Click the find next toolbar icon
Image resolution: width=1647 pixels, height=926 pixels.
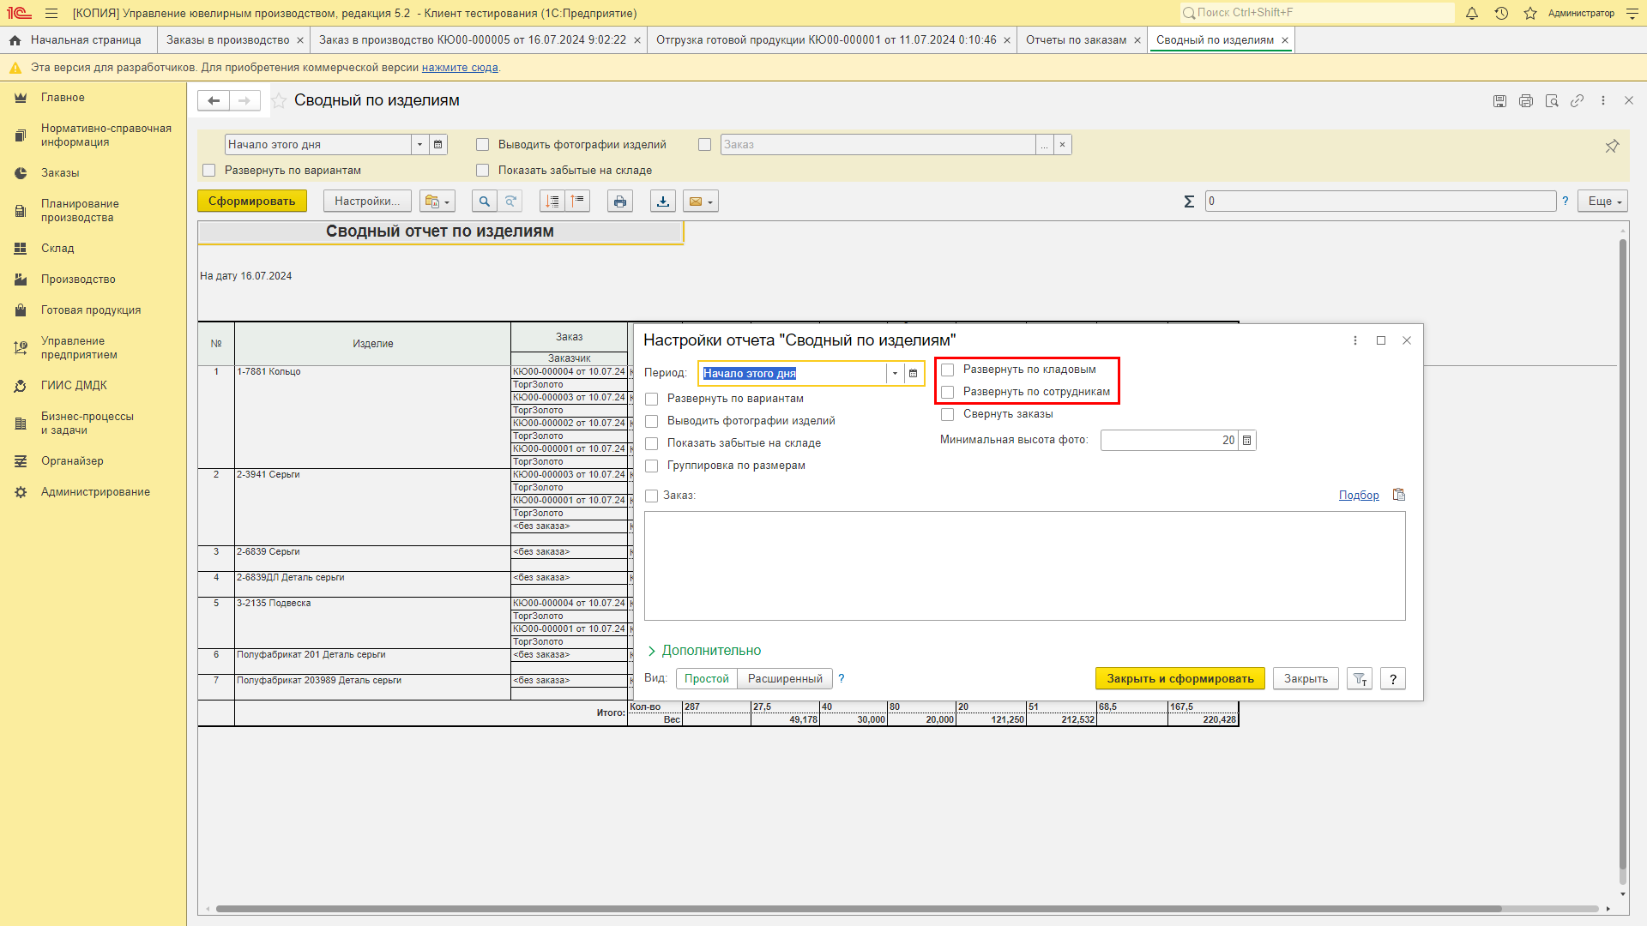[x=510, y=201]
